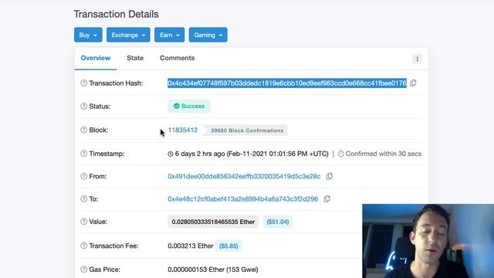Click the clock icon in Timestamp row
The width and height of the screenshot is (494, 278).
(171, 154)
